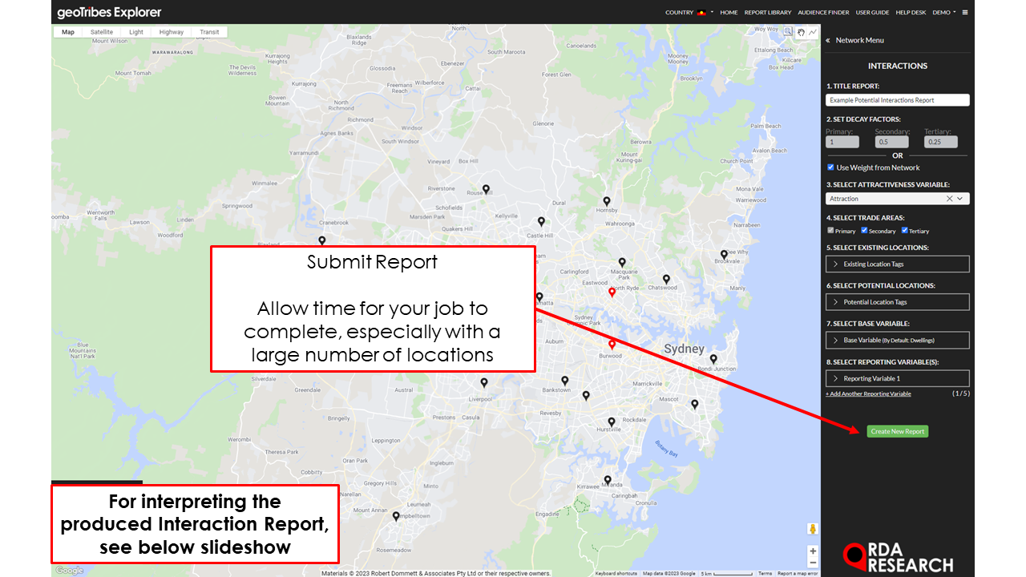Zoom in on the map
This screenshot has width=1026, height=577.
click(x=813, y=551)
